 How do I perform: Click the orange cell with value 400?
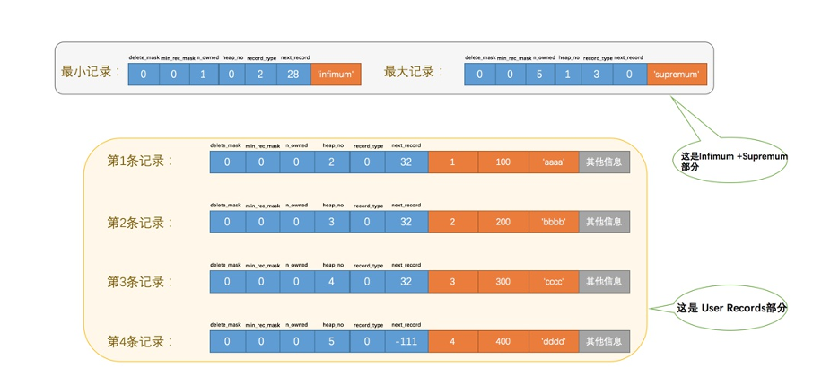point(503,342)
